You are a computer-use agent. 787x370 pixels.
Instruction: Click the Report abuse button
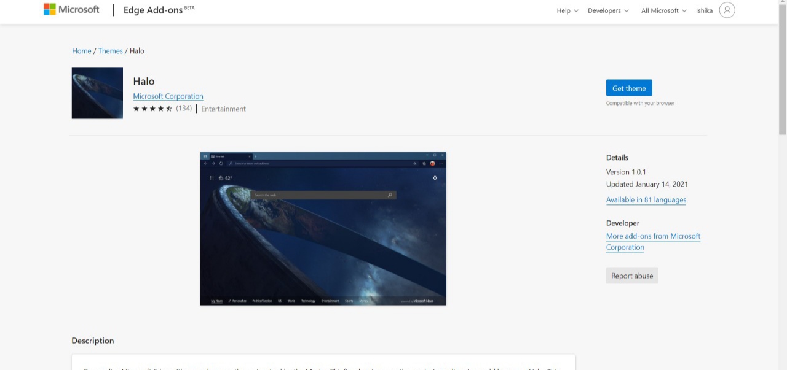tap(632, 276)
